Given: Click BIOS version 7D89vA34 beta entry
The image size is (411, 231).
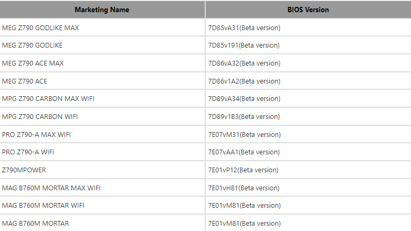Looking at the screenshot, I should click(x=244, y=99).
